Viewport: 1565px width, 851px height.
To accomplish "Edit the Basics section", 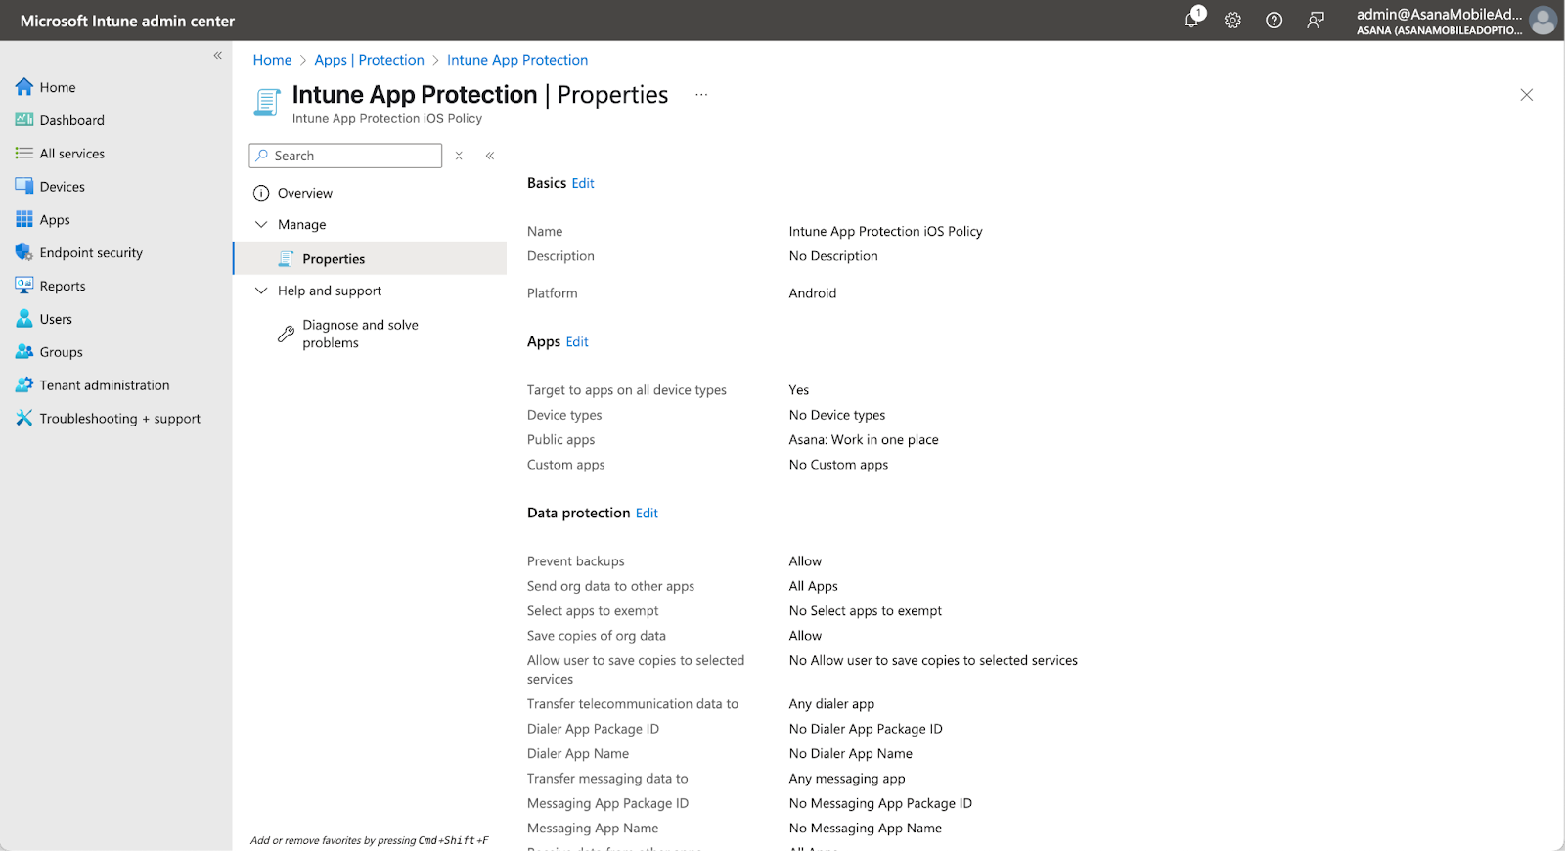I will (x=583, y=183).
